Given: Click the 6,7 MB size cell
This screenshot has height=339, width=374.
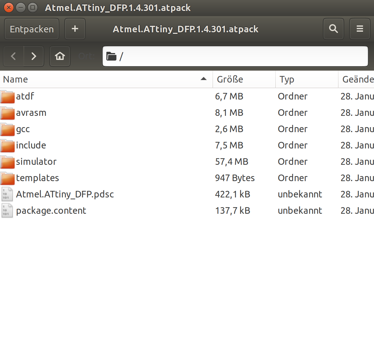Looking at the screenshot, I should pyautogui.click(x=229, y=96).
